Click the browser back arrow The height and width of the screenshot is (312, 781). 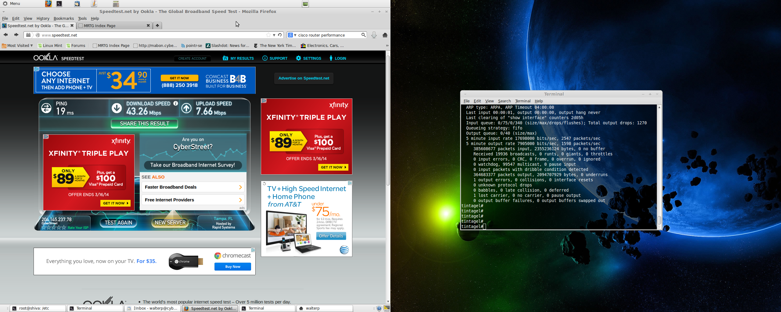(5, 35)
